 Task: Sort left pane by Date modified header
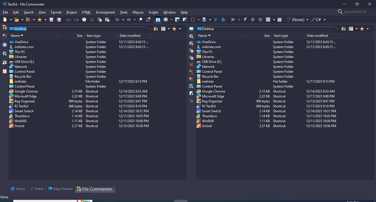(134, 36)
